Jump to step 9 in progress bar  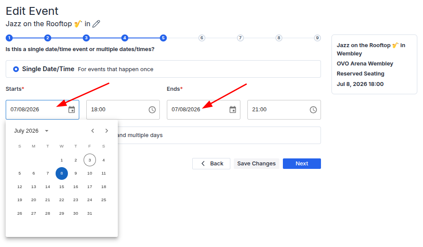(x=317, y=38)
